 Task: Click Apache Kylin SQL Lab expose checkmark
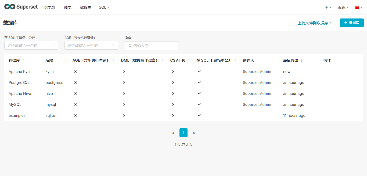(199, 72)
